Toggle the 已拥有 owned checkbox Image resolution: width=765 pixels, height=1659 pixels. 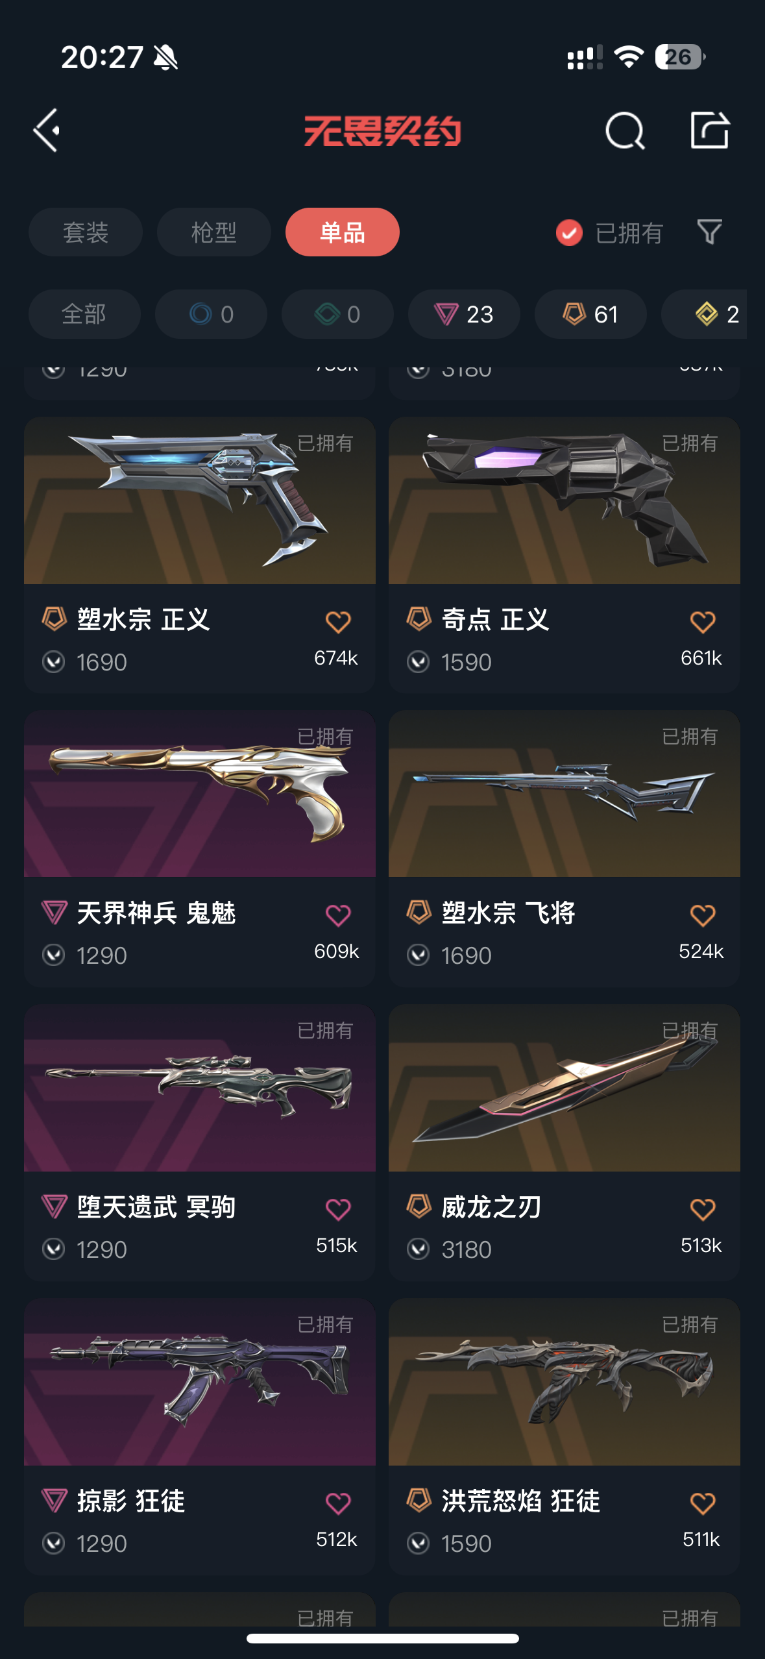tap(569, 232)
